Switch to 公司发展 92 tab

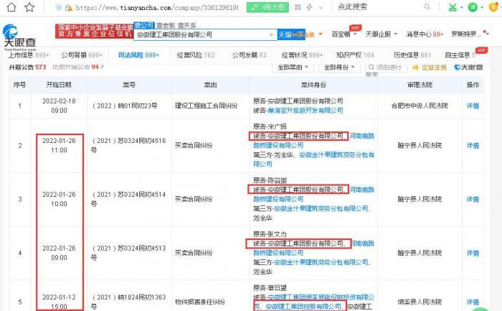point(249,55)
